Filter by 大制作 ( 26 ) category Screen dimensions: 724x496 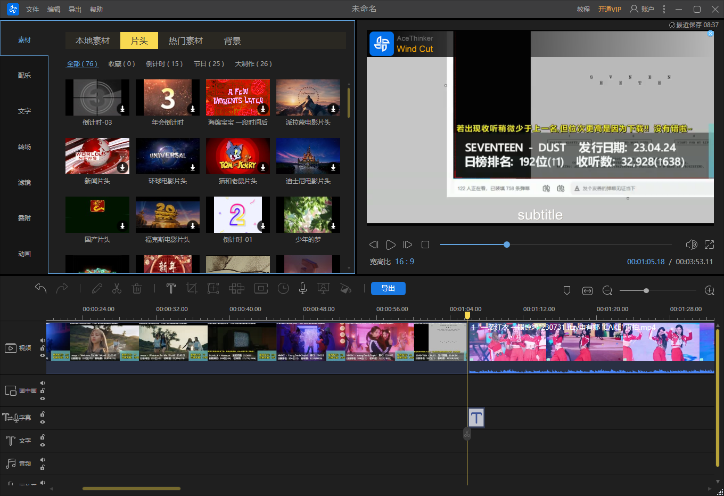253,63
